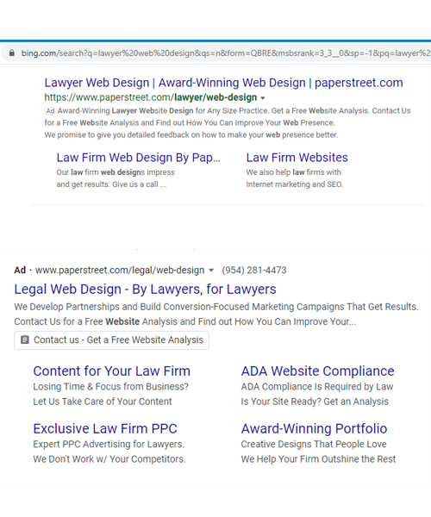Click text 'Creative Designs That People Love'
The height and width of the screenshot is (517, 431).
pyautogui.click(x=314, y=444)
